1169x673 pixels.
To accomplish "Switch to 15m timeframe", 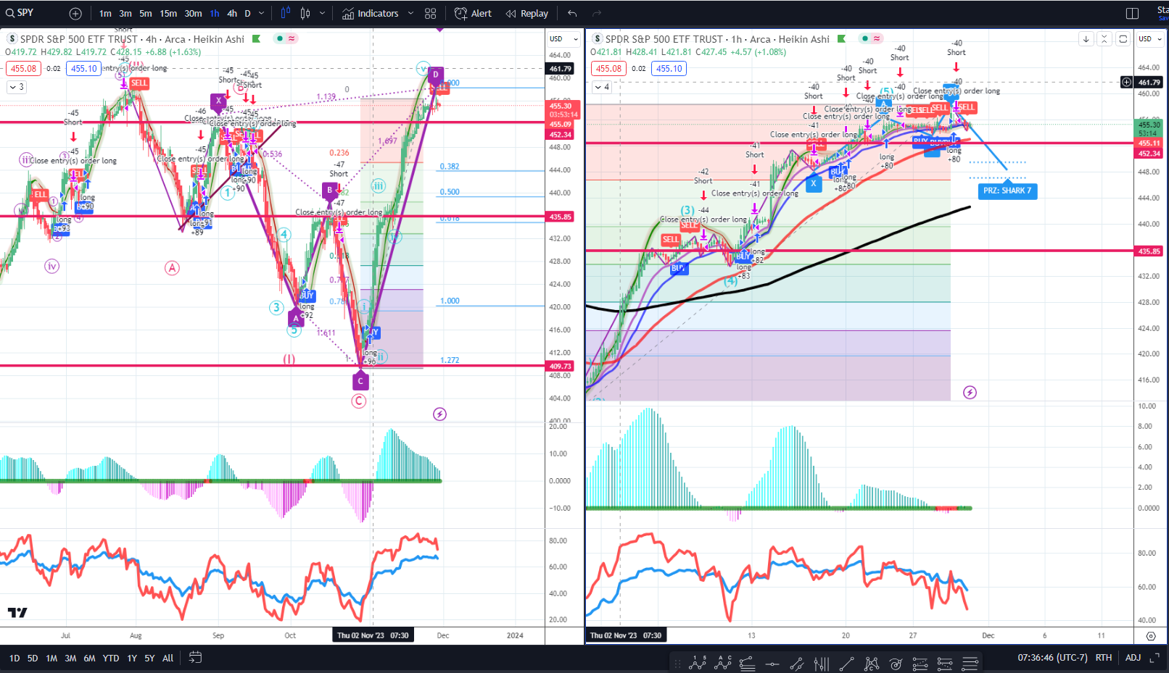I will pyautogui.click(x=168, y=13).
